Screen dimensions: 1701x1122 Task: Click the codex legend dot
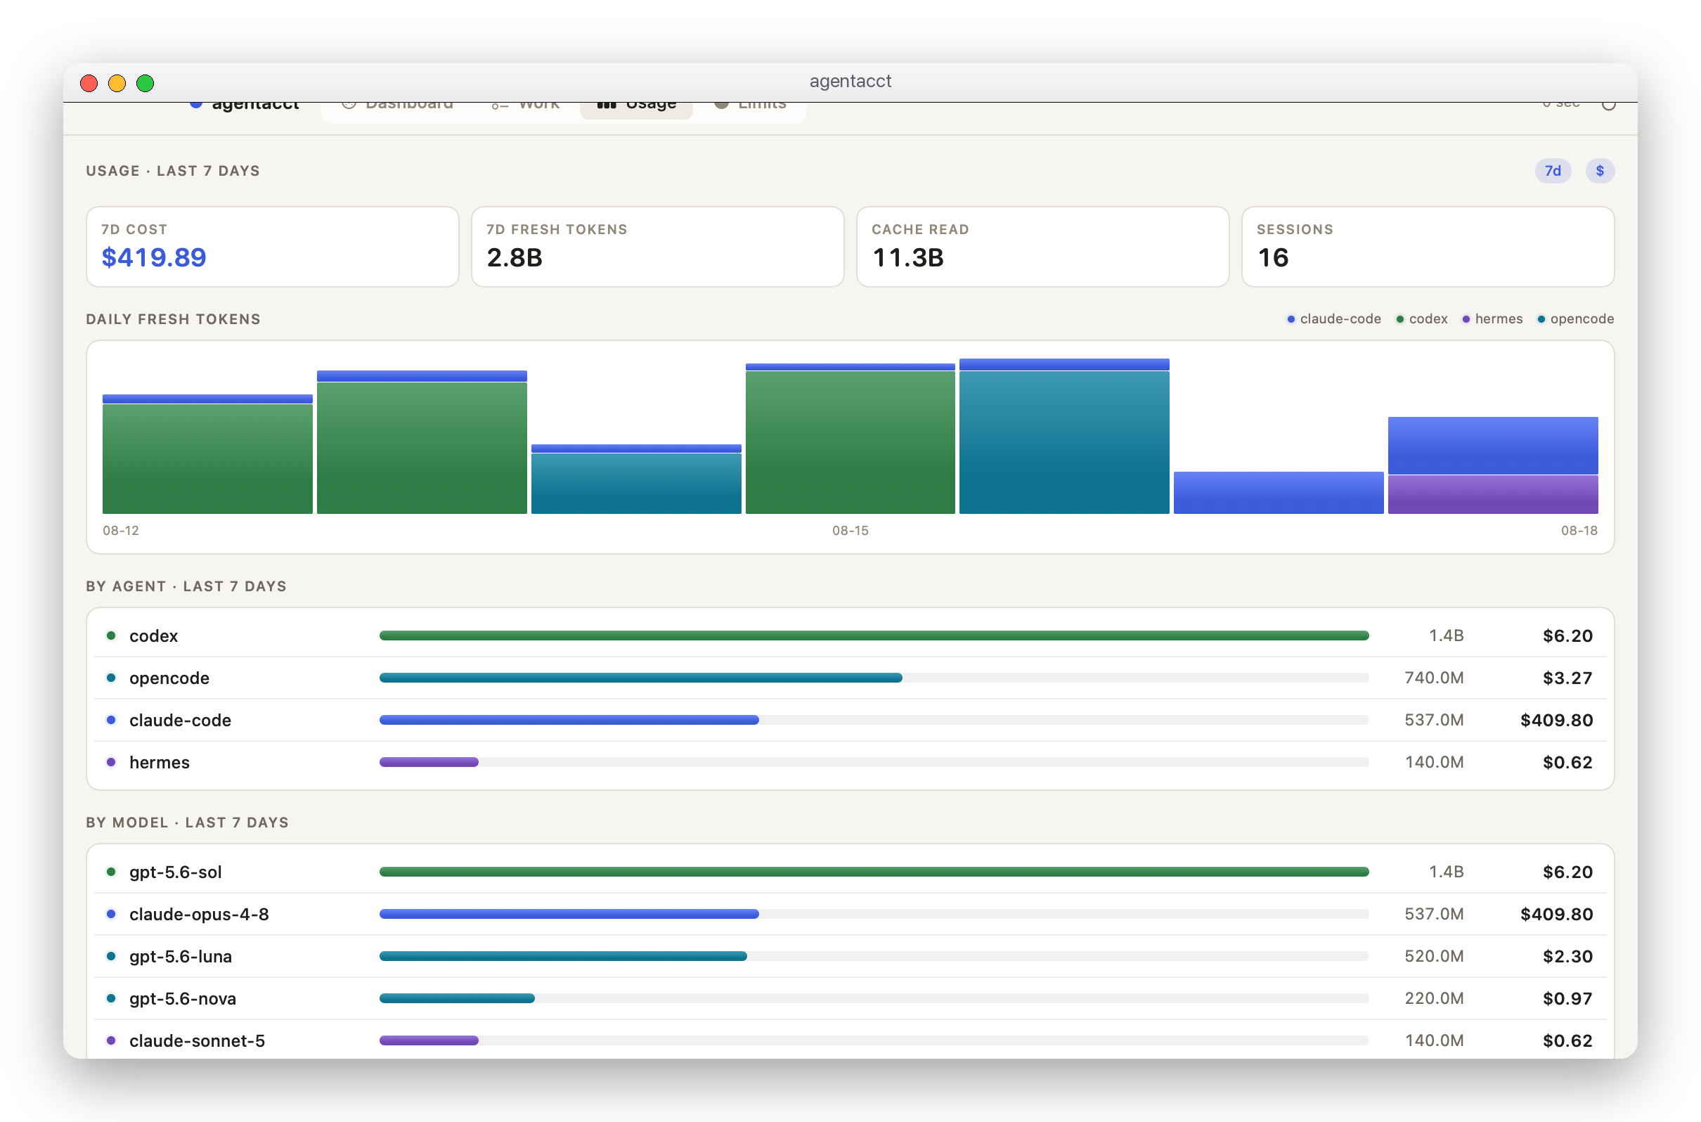[1400, 319]
